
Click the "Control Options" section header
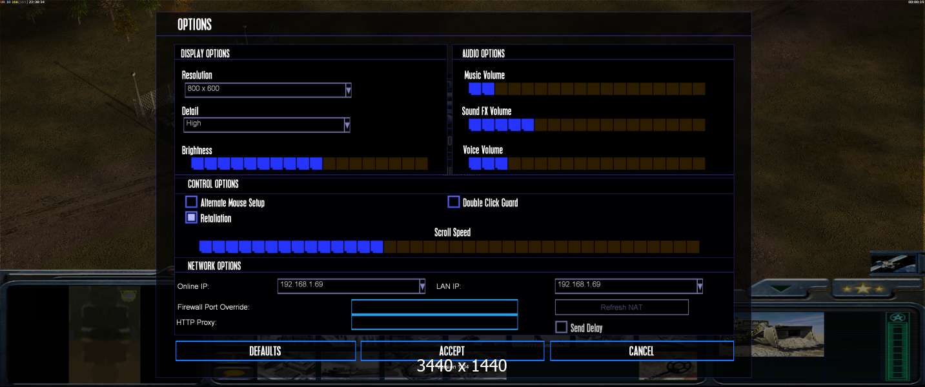(x=213, y=184)
